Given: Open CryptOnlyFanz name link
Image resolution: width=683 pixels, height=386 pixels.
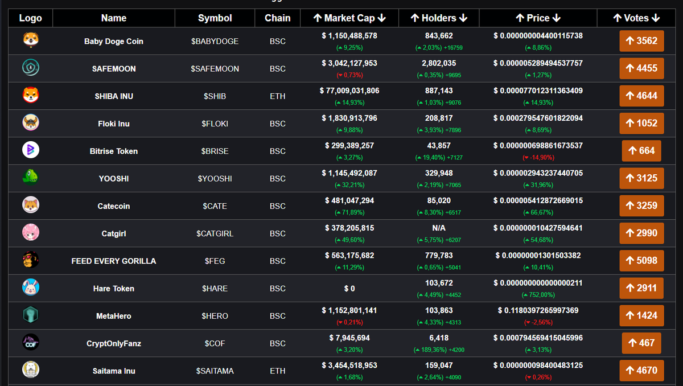Looking at the screenshot, I should (x=114, y=343).
